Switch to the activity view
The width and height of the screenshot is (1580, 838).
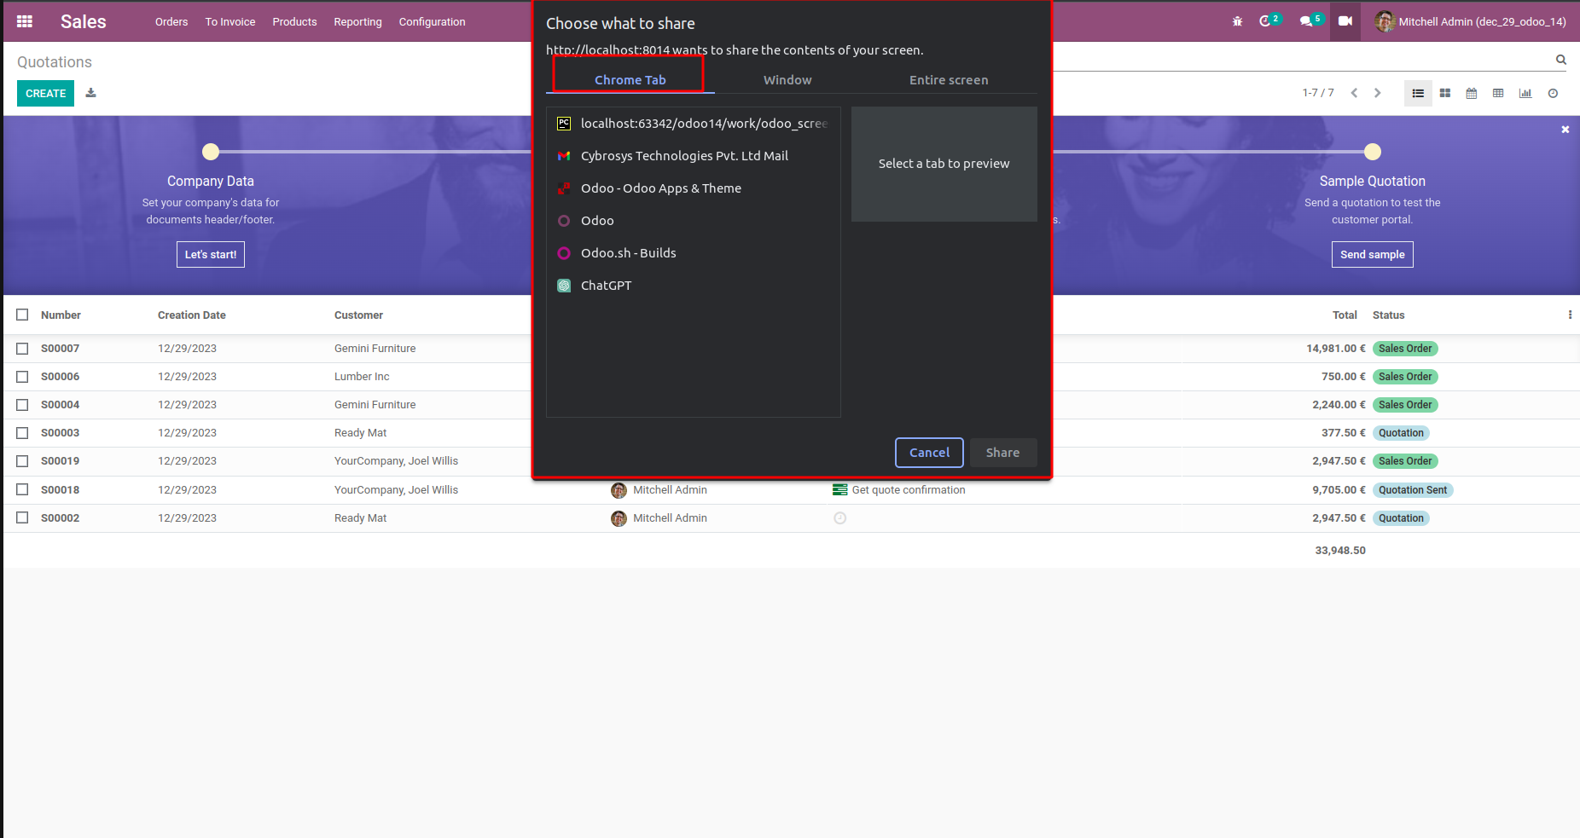1553,93
